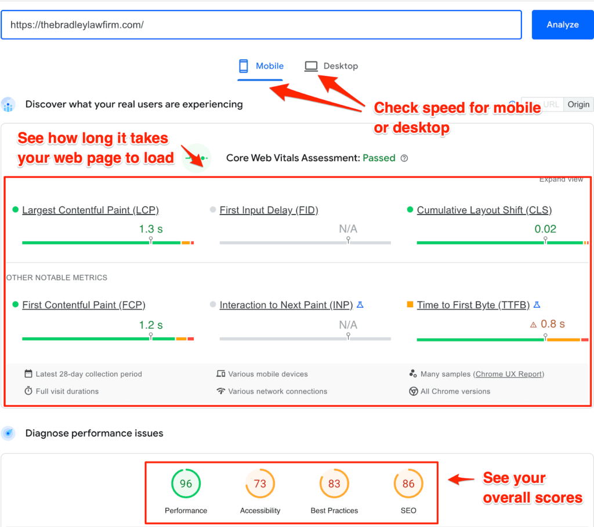This screenshot has height=527, width=594.
Task: Click the Analyze button
Action: (562, 25)
